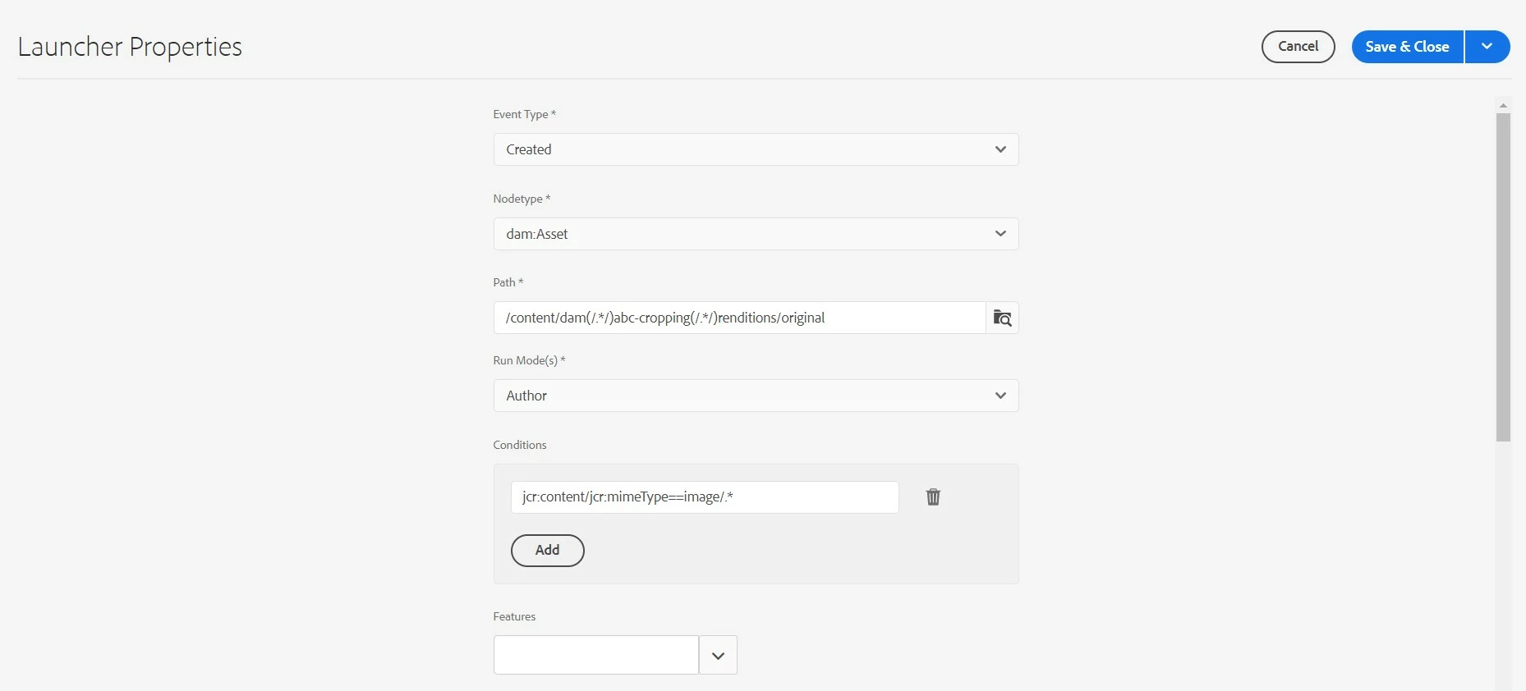Click the Features label
This screenshot has width=1526, height=691.
point(514,616)
